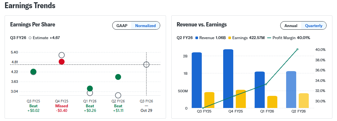Click the Q1 FY26 estimate hollow circle
The width and height of the screenshot is (337, 121).
coord(90,93)
